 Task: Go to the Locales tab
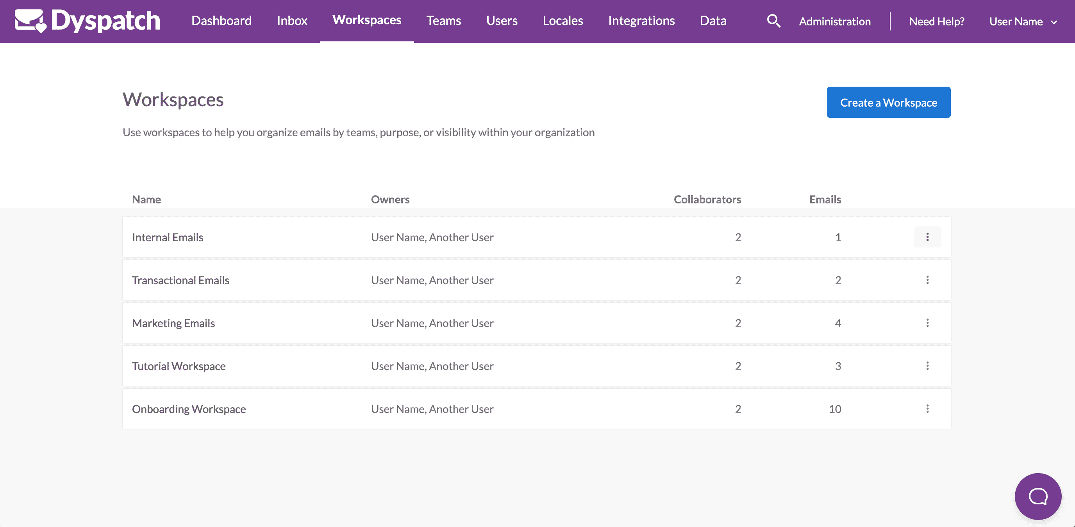coord(562,21)
